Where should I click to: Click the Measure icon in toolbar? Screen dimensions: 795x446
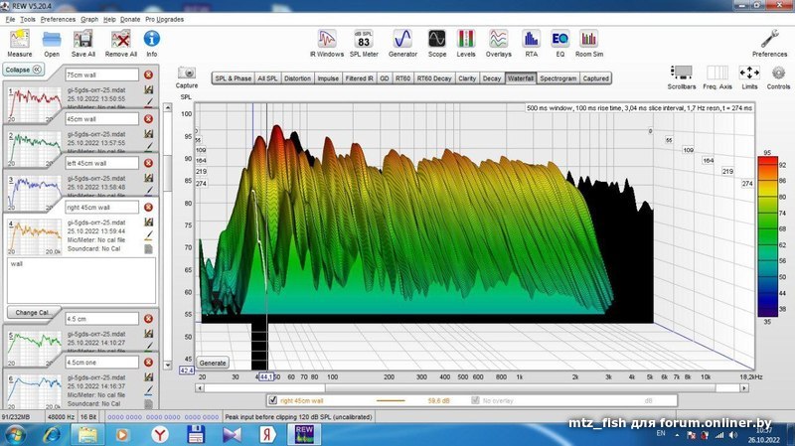(20, 40)
